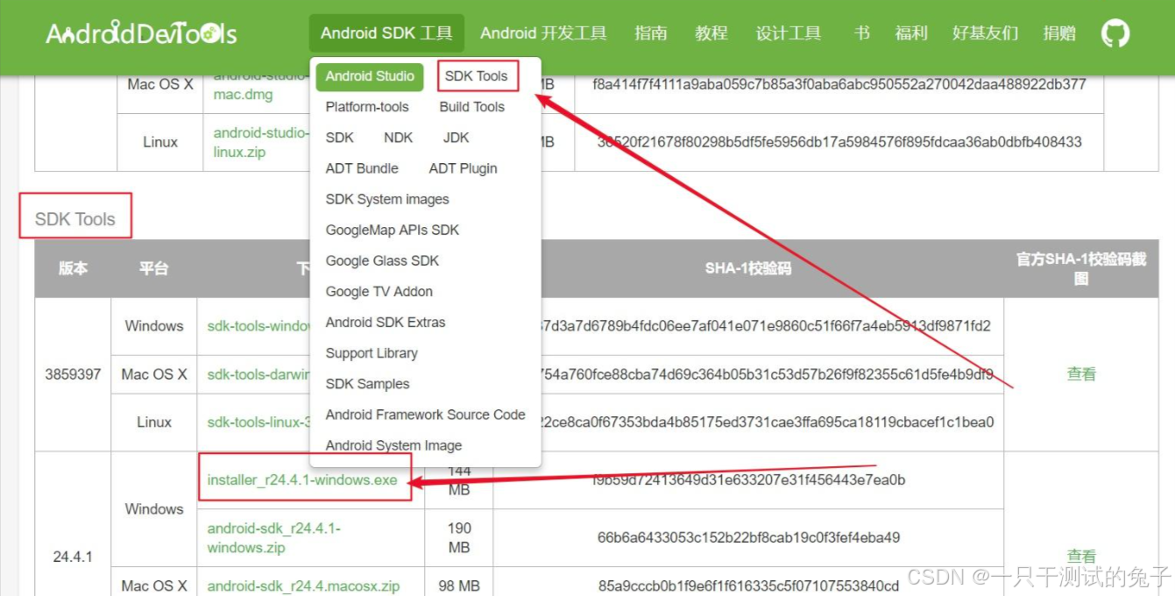Viewport: 1175px width, 596px height.
Task: Open the GitHub icon in navbar
Action: point(1115,33)
